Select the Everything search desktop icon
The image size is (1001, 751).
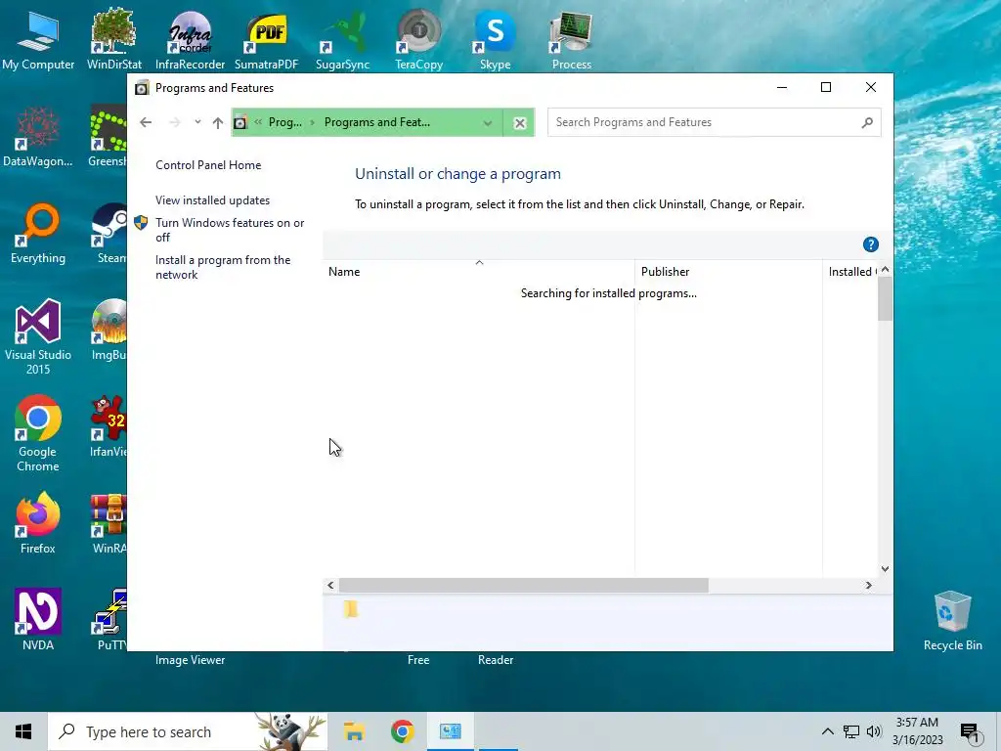click(x=38, y=234)
